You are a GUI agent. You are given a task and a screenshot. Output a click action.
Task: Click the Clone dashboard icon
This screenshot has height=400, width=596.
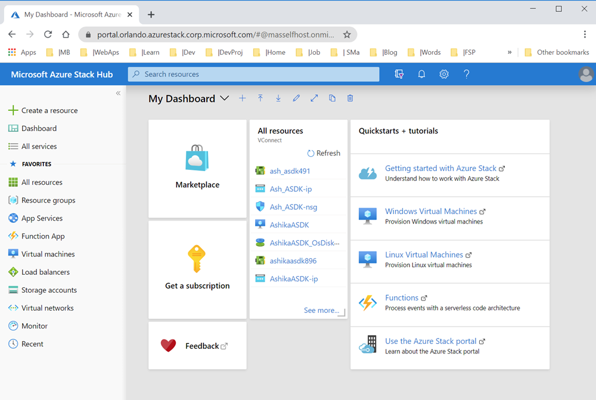(x=332, y=98)
